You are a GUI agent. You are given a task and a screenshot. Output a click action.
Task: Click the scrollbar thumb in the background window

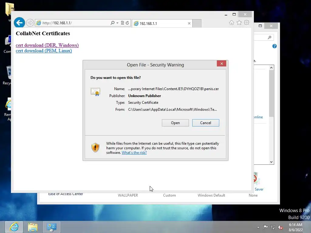pyautogui.click(x=271, y=93)
